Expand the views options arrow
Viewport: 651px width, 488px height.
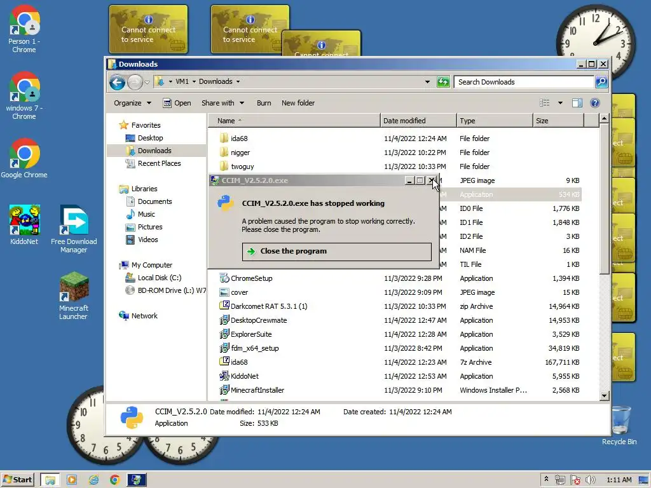(560, 103)
